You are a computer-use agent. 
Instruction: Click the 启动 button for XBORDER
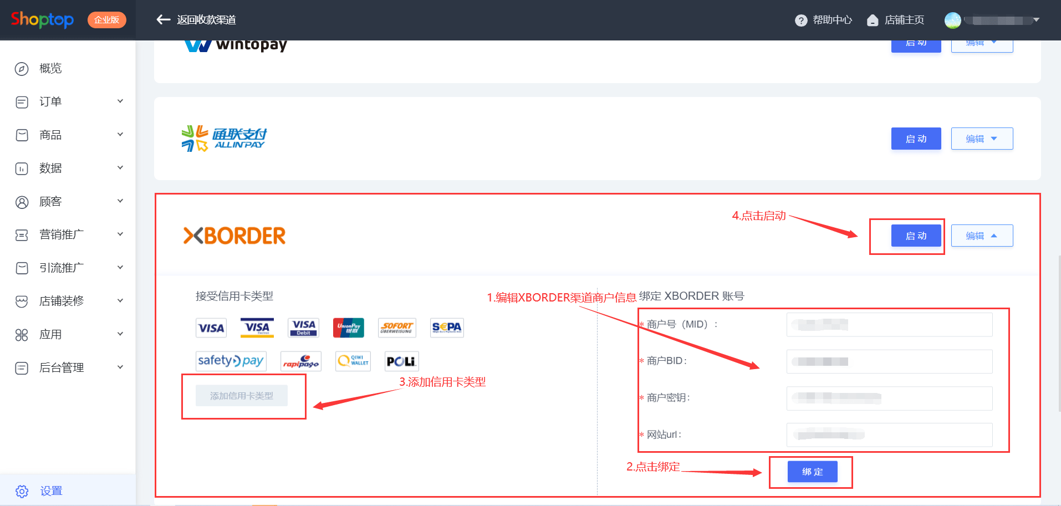(916, 235)
